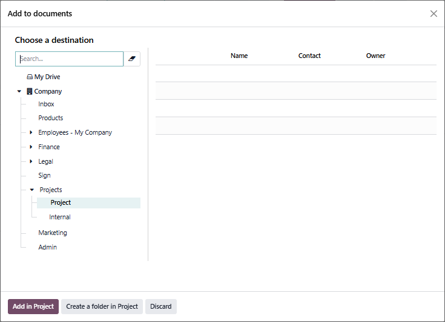Viewport: 445px width, 322px height.
Task: Click the Discard button
Action: point(161,306)
